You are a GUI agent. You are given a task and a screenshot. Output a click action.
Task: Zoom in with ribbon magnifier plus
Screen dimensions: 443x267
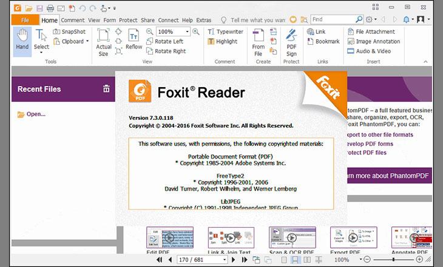[196, 31]
